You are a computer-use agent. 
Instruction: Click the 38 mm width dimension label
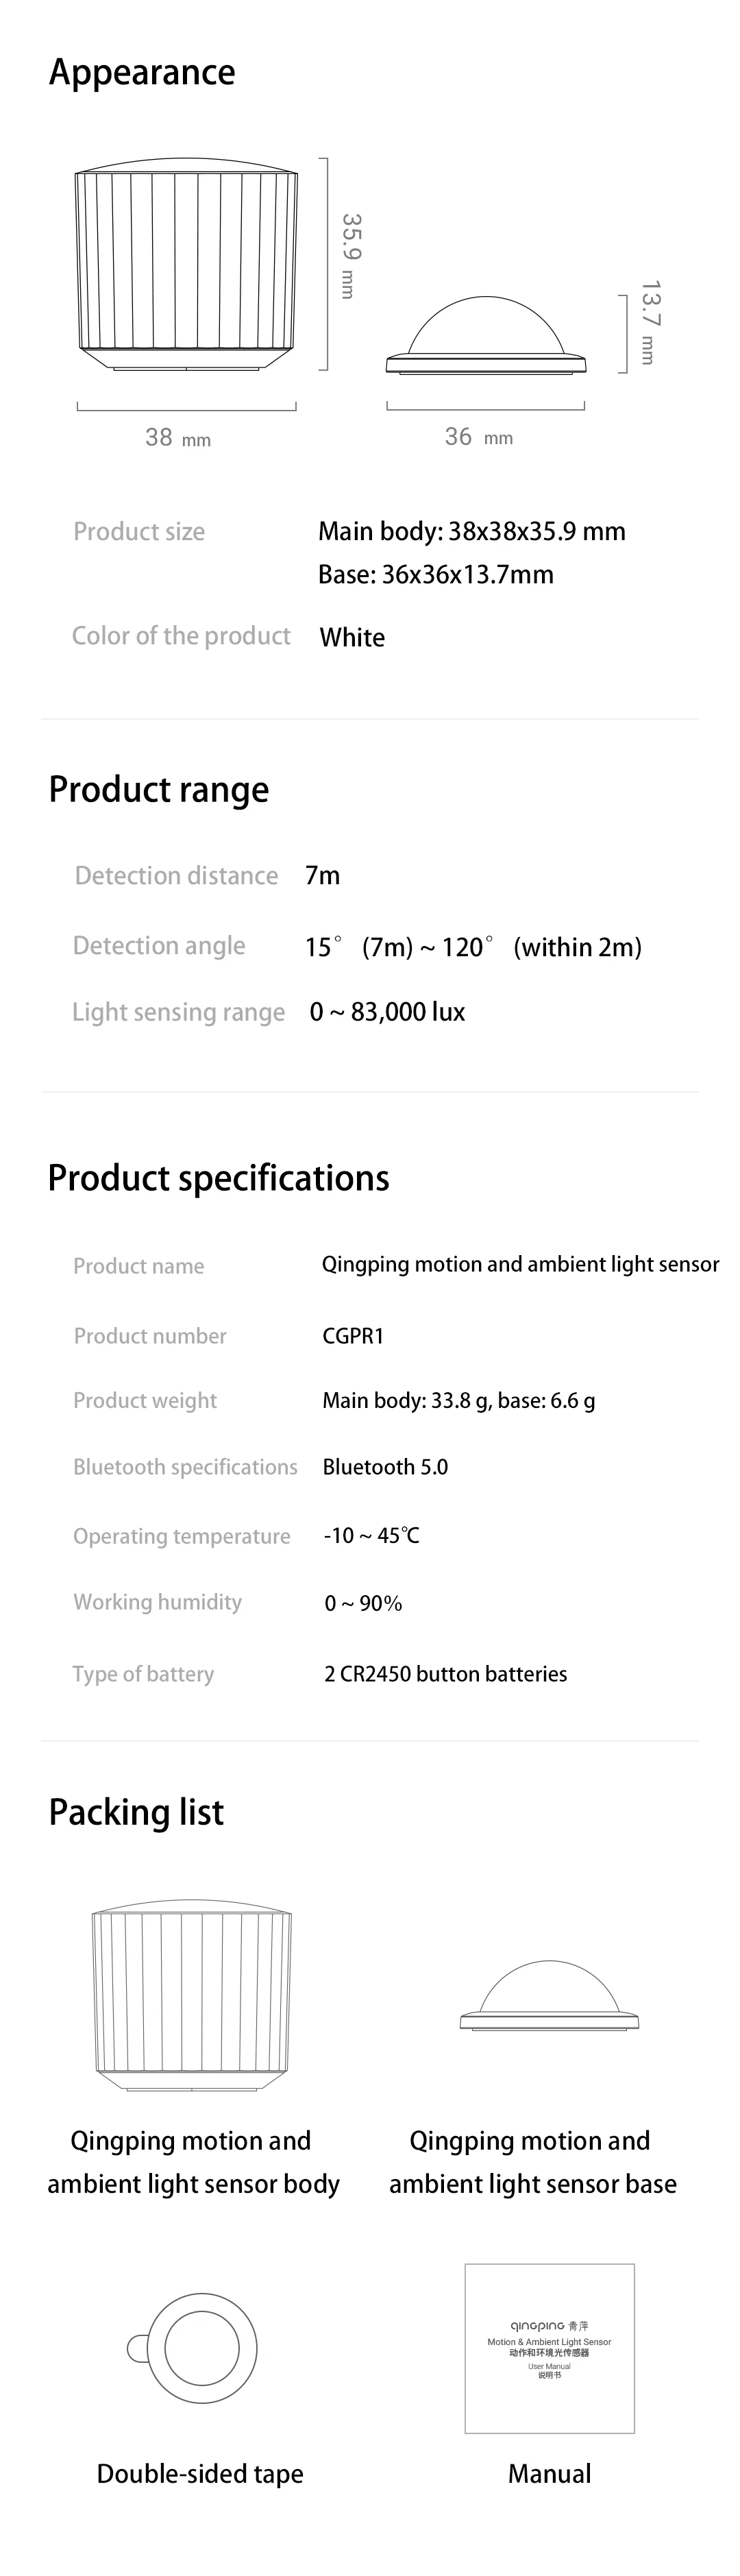pos(177,437)
